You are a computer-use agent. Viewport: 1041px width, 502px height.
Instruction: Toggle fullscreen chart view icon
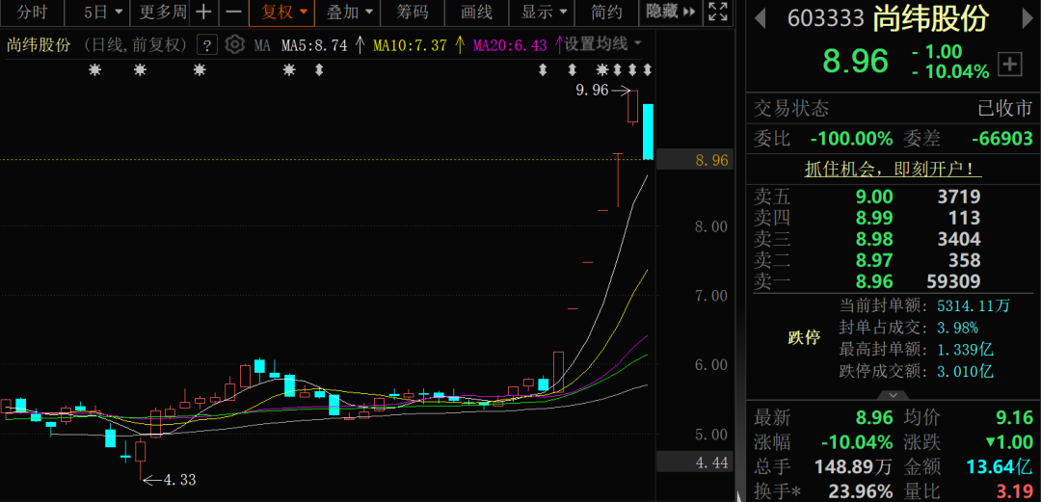717,12
